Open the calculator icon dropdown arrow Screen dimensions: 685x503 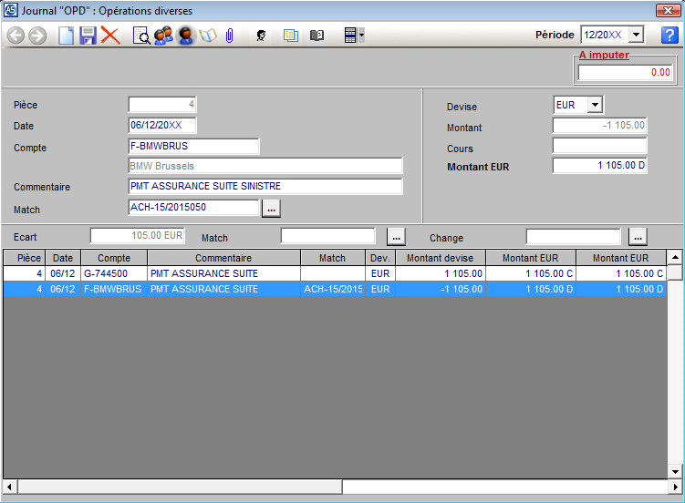[x=362, y=36]
